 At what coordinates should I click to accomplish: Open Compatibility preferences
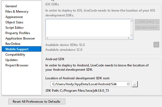[15, 55]
